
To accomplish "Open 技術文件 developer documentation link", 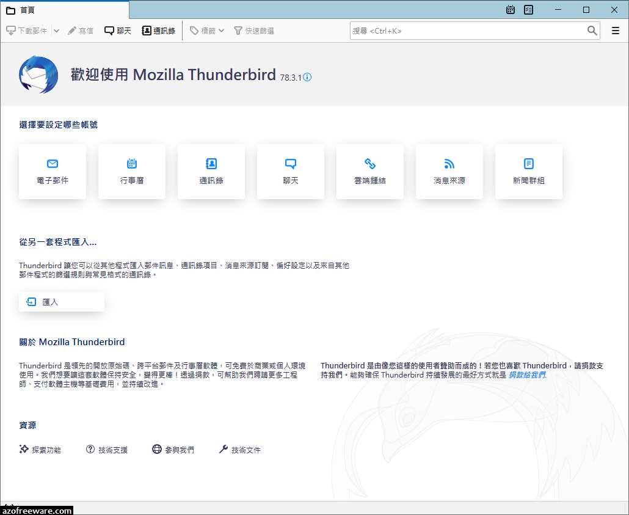I will [240, 450].
